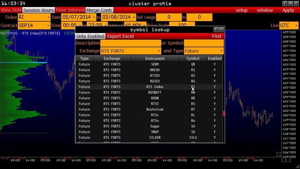Toggle Session Hours option

click(38, 10)
